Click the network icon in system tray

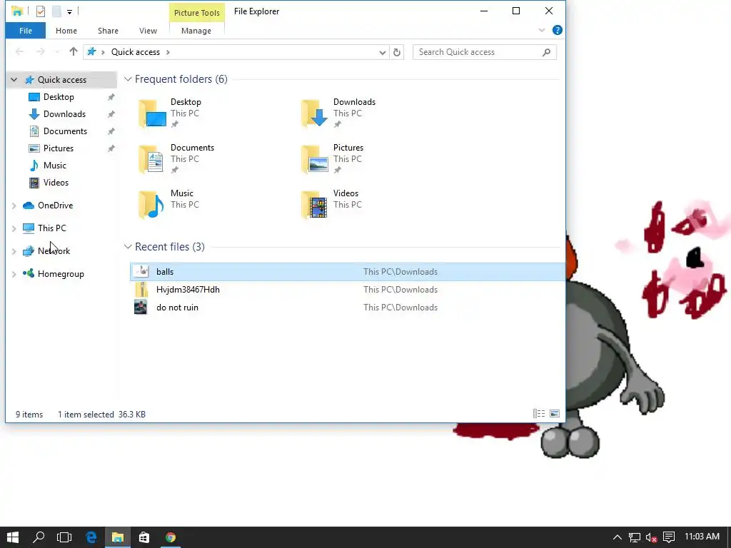coord(634,538)
